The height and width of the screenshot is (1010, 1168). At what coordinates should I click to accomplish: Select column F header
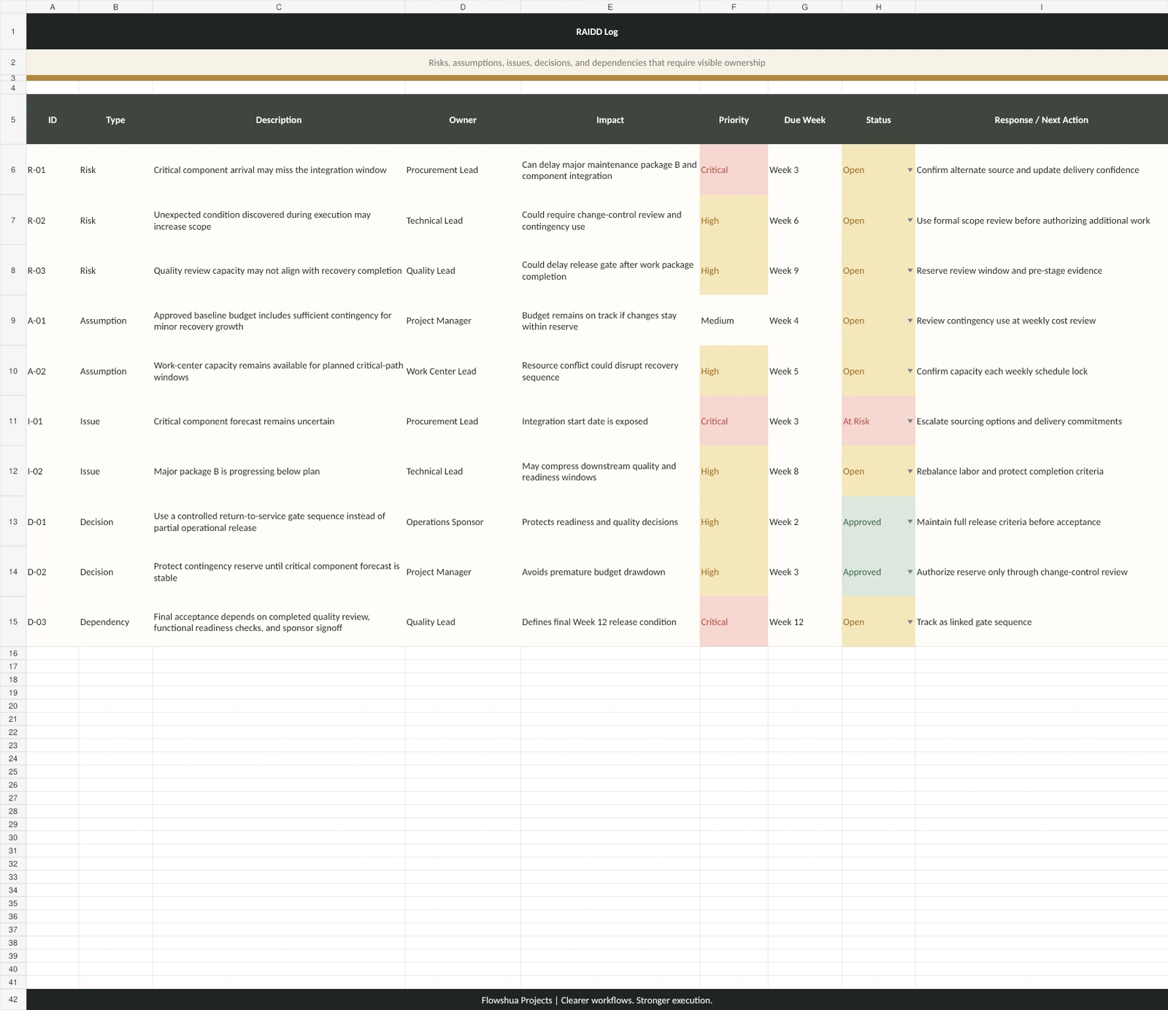click(x=734, y=7)
